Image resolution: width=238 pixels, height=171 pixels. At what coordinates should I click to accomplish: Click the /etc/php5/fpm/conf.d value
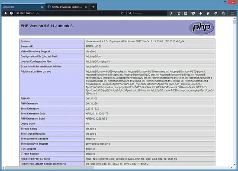(97, 66)
